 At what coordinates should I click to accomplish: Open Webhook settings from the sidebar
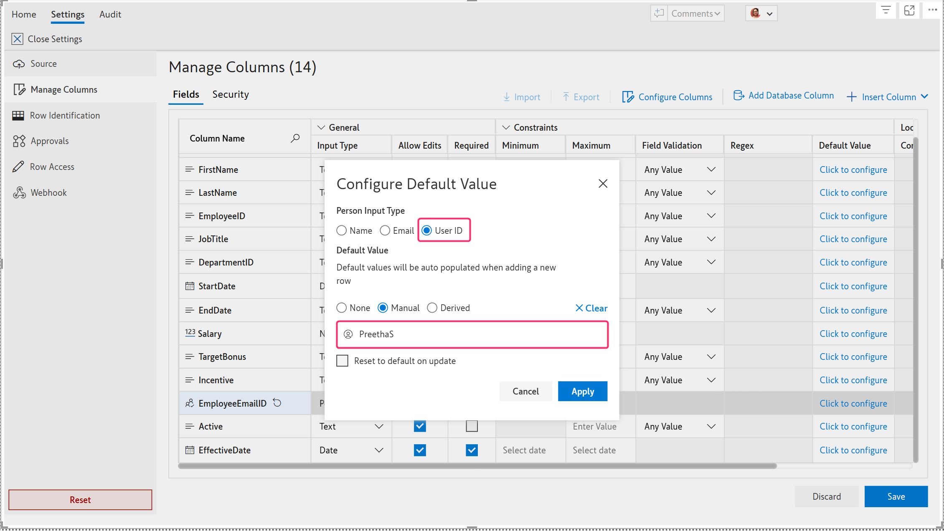click(48, 192)
